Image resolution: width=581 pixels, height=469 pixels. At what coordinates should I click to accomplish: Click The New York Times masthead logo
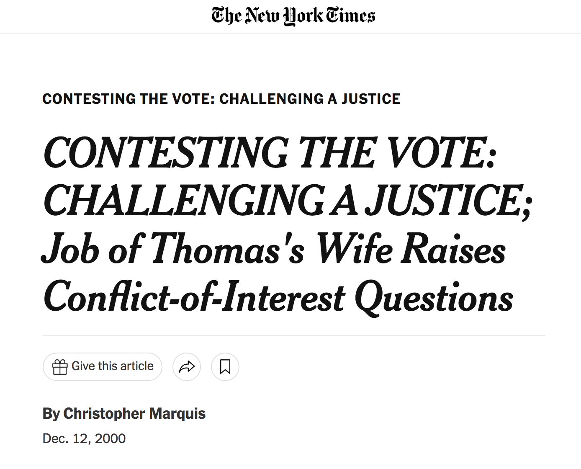coord(293,16)
